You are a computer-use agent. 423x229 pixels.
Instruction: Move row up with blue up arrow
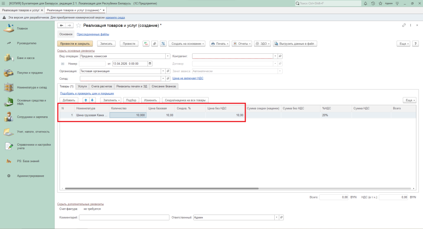point(86,100)
